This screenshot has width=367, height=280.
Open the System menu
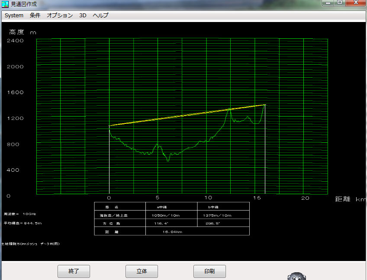(14, 15)
